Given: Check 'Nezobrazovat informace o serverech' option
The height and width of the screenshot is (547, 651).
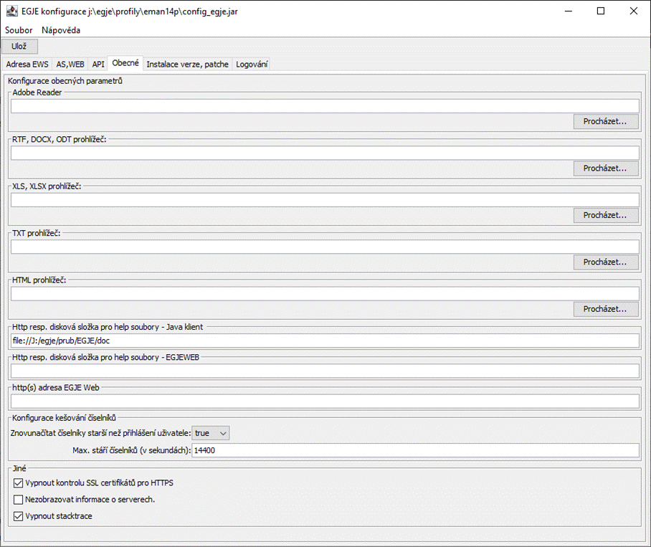Looking at the screenshot, I should pos(19,500).
